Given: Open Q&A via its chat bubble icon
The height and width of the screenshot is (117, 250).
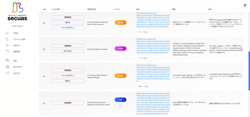Looking at the screenshot, I should click(x=7, y=61).
